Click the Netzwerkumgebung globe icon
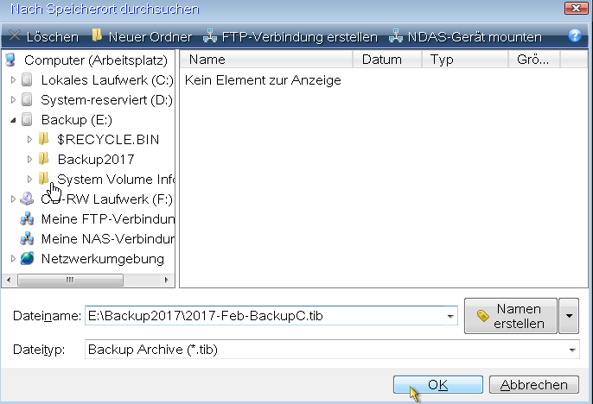The width and height of the screenshot is (593, 404). (x=27, y=258)
